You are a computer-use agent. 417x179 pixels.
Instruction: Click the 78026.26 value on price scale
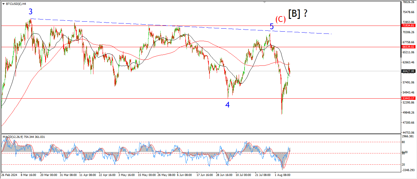point(408,2)
